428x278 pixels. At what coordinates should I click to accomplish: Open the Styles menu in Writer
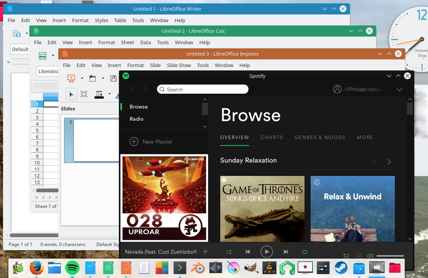(x=101, y=20)
